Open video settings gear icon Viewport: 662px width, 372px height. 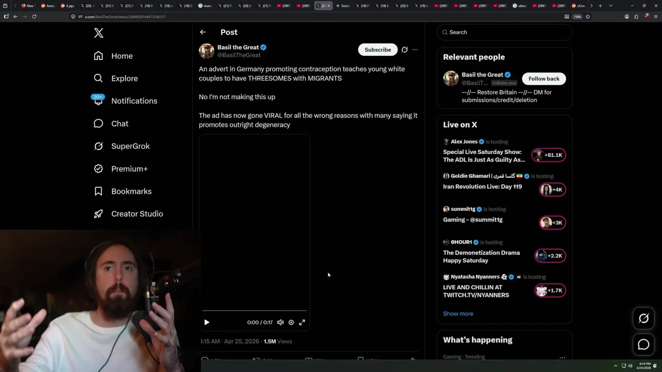coord(291,322)
